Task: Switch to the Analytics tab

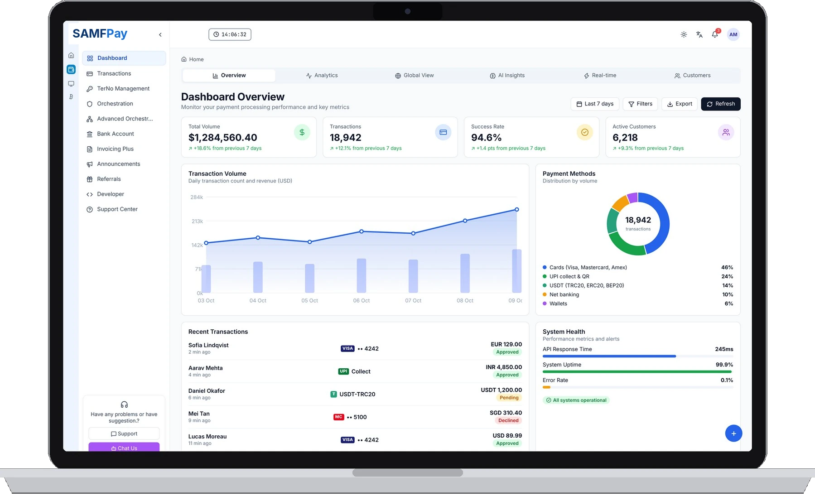Action: point(322,76)
